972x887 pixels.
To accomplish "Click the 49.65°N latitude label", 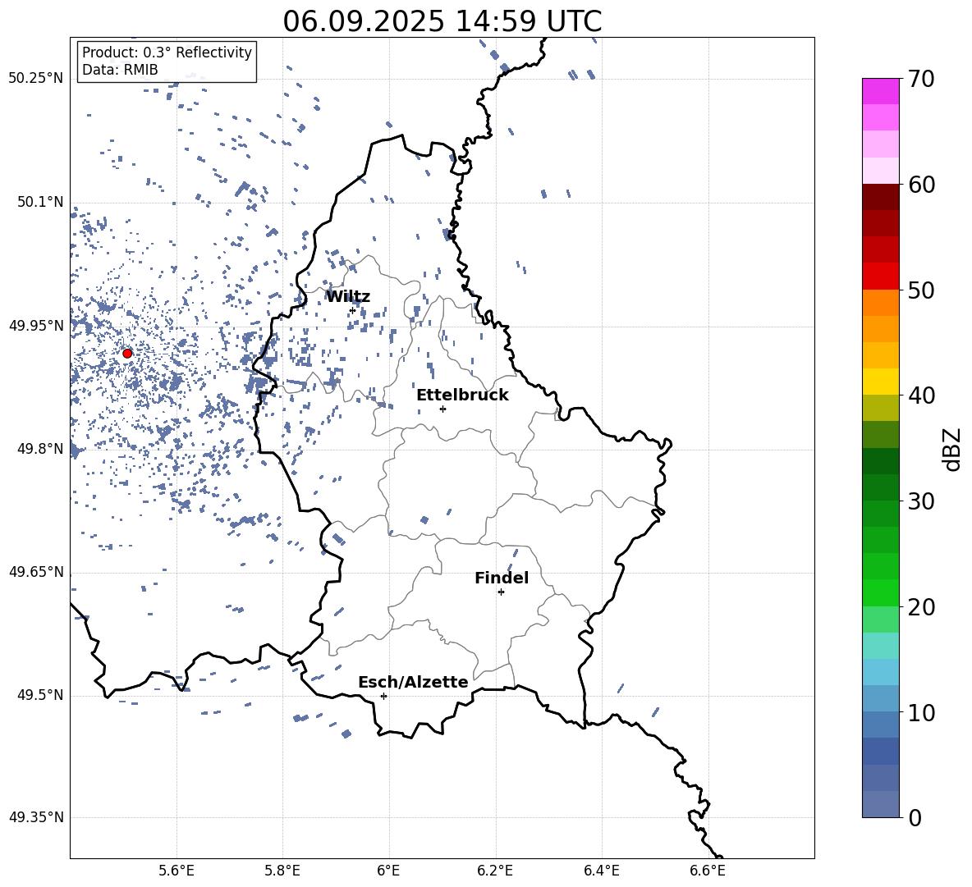I will coord(36,571).
